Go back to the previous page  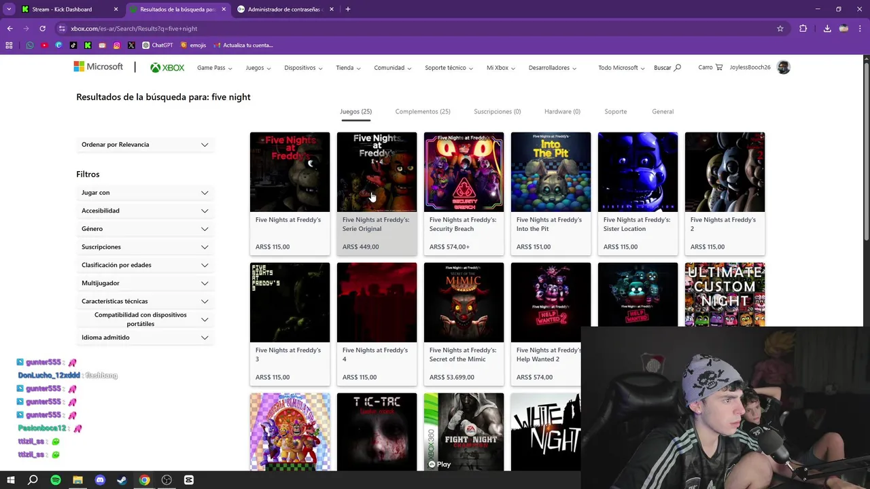click(10, 29)
